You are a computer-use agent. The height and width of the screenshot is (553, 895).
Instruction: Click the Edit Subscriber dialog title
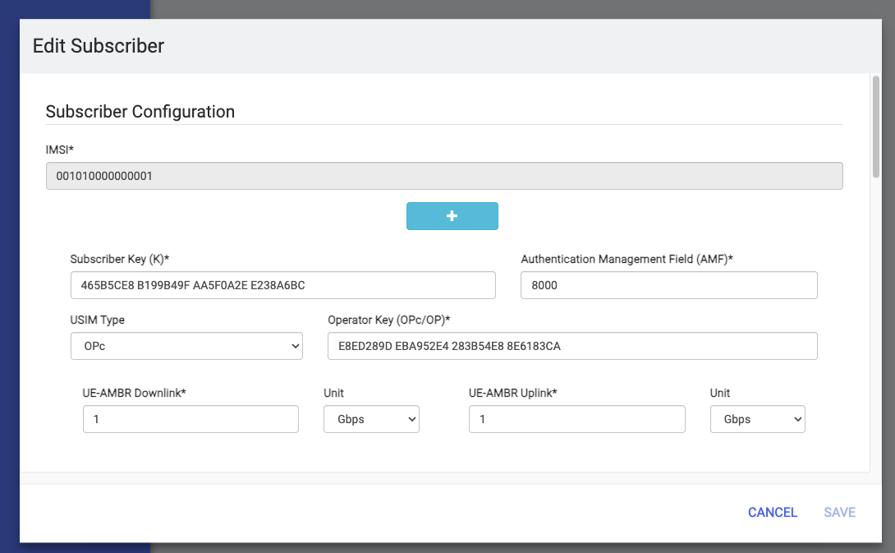coord(99,46)
